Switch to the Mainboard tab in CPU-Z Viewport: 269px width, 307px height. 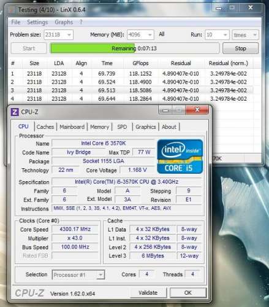tap(72, 127)
